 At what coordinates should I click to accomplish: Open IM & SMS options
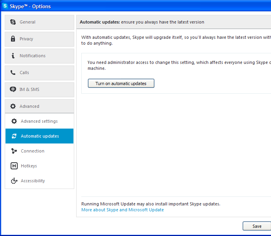[39, 89]
